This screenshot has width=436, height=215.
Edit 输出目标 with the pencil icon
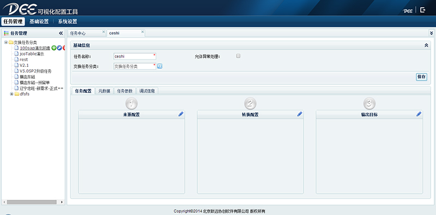pos(419,114)
